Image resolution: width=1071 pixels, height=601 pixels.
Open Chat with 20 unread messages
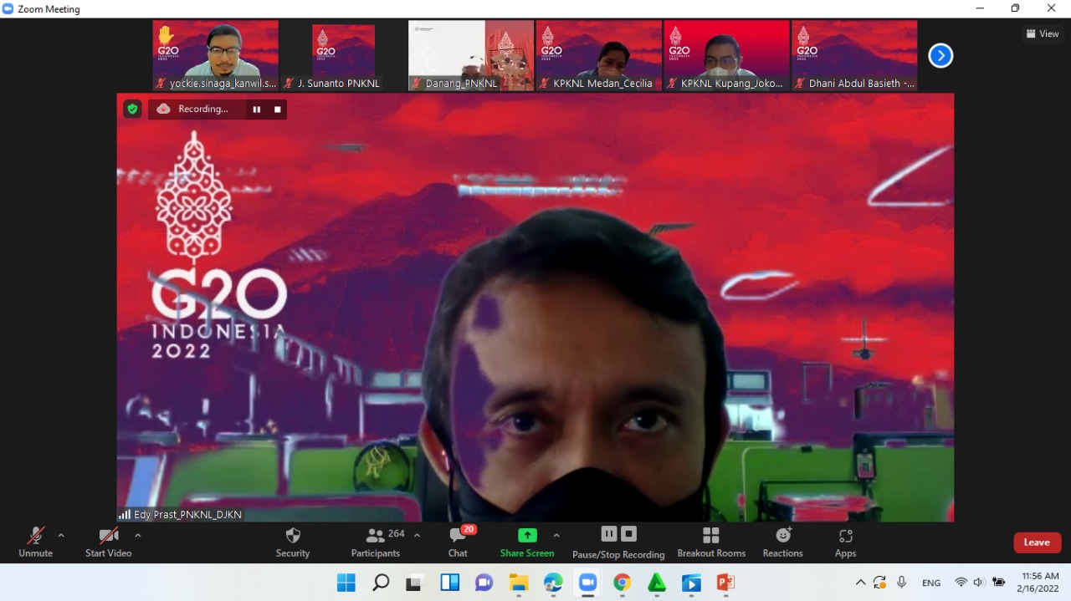click(458, 542)
